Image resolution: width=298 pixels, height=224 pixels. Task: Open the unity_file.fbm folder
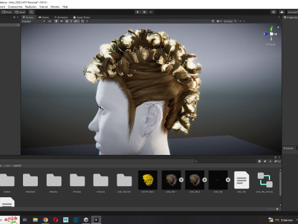(x=124, y=180)
